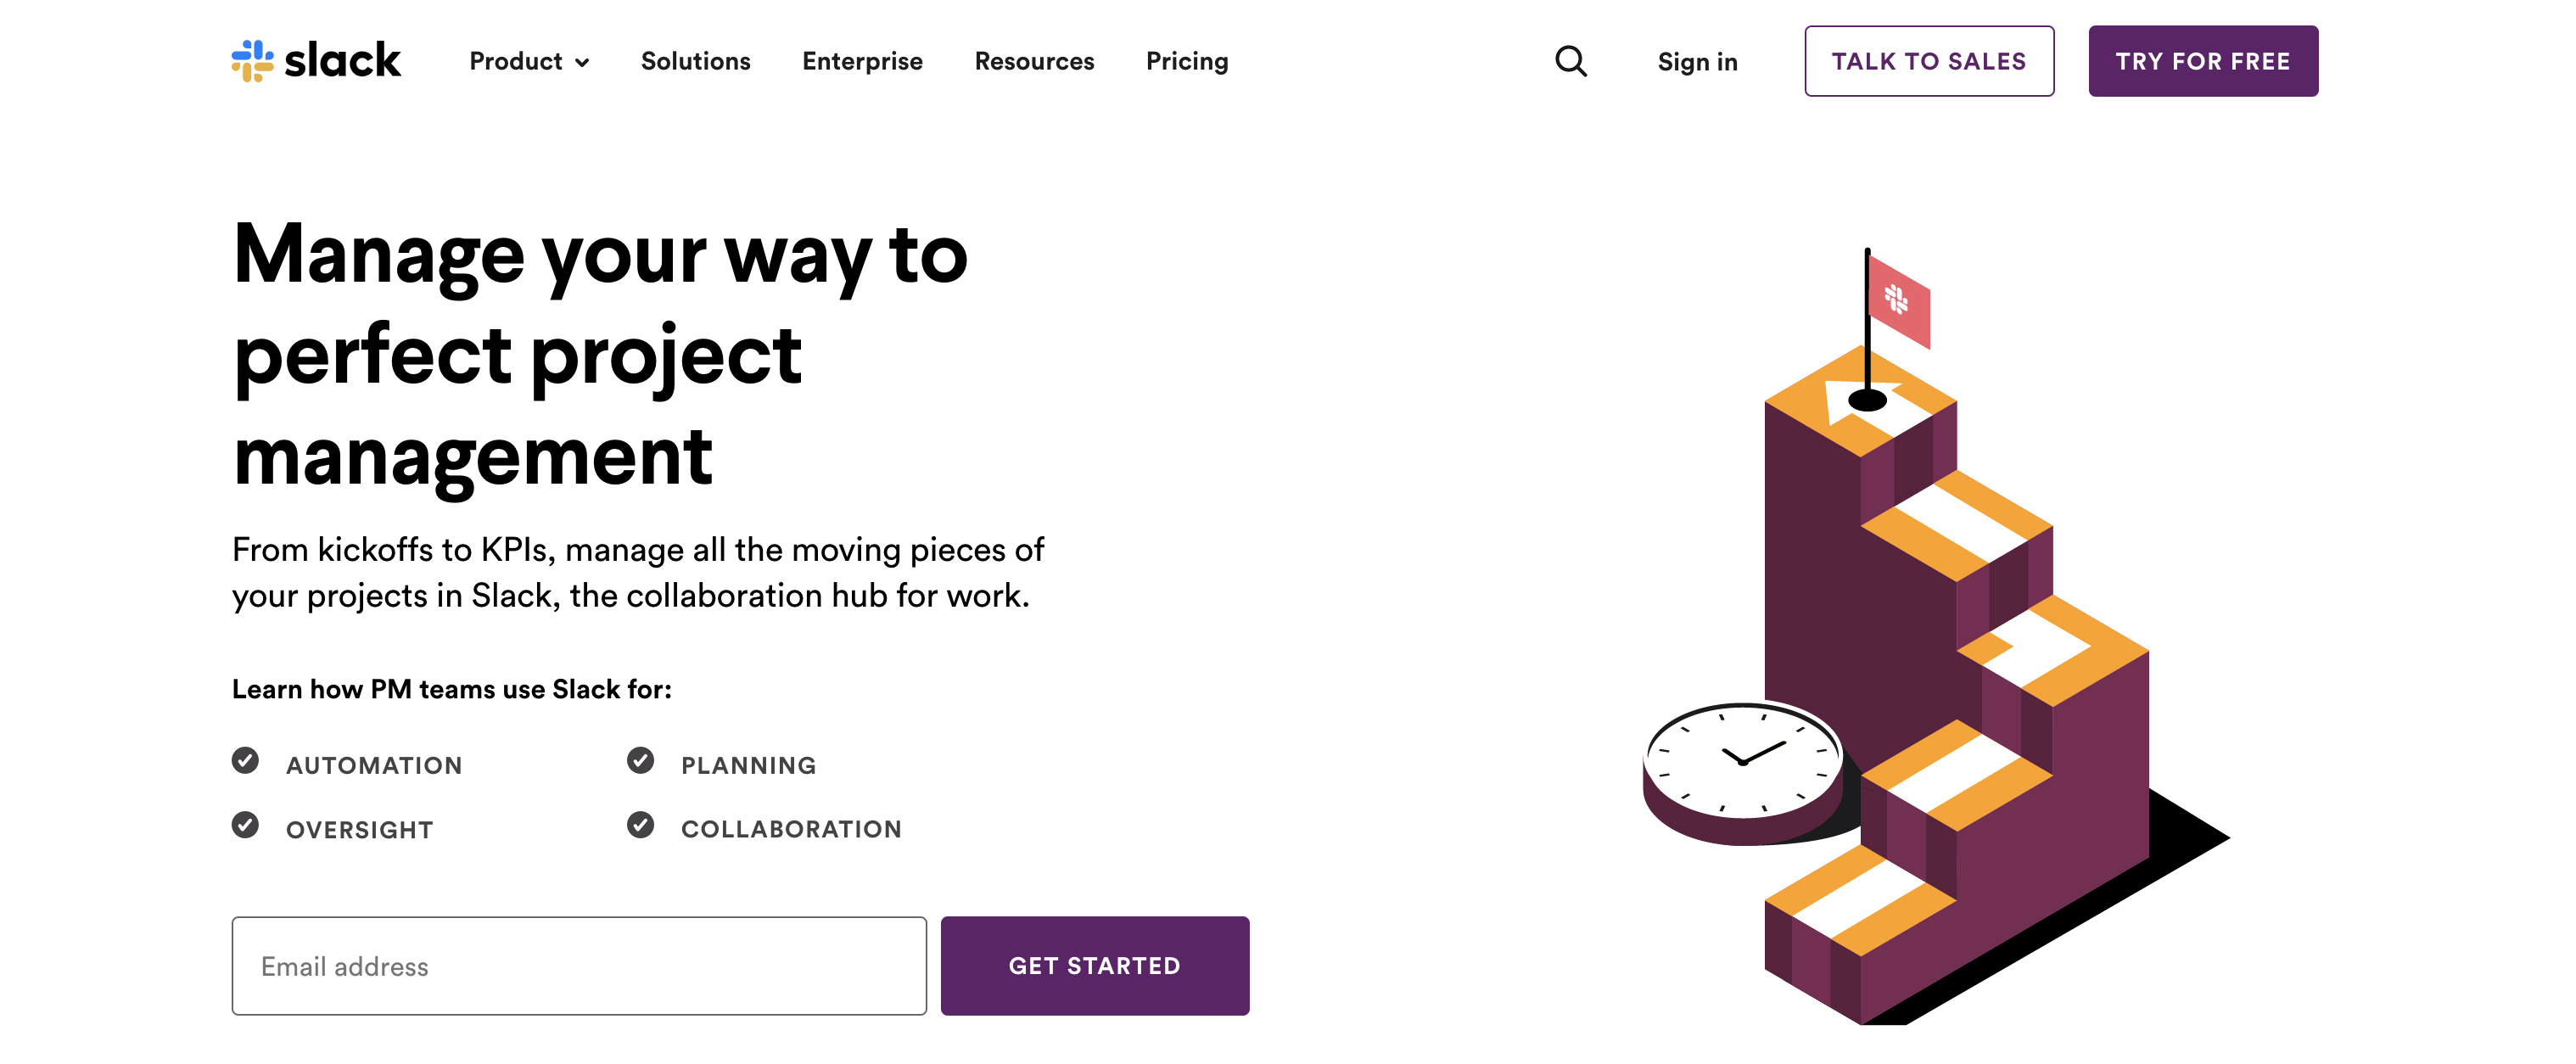This screenshot has height=1064, width=2576.
Task: Click the checkmark icon beside Collaboration
Action: pos(640,825)
